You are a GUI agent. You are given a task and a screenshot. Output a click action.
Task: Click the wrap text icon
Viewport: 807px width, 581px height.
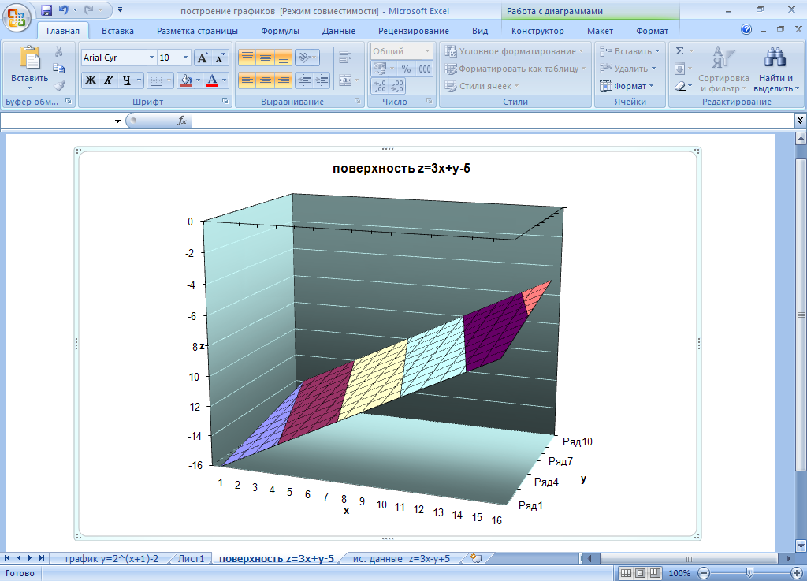click(345, 58)
